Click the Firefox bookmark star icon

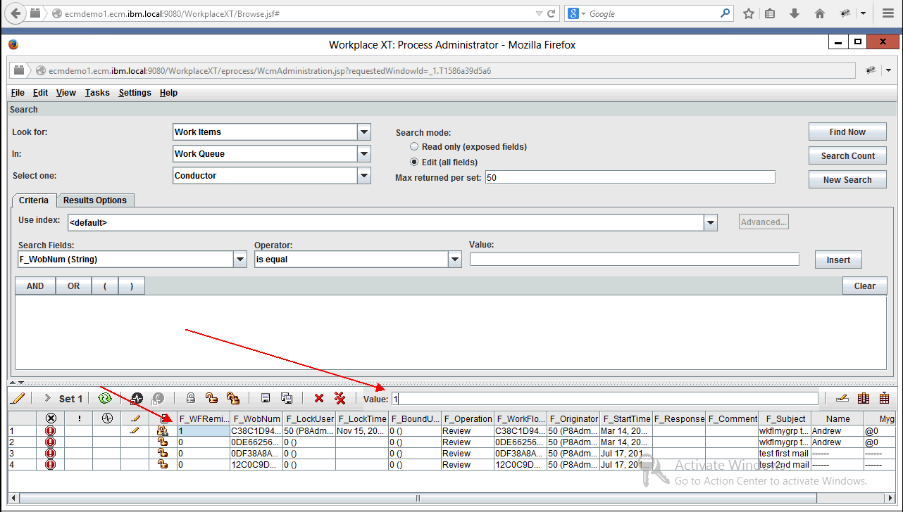click(x=749, y=13)
